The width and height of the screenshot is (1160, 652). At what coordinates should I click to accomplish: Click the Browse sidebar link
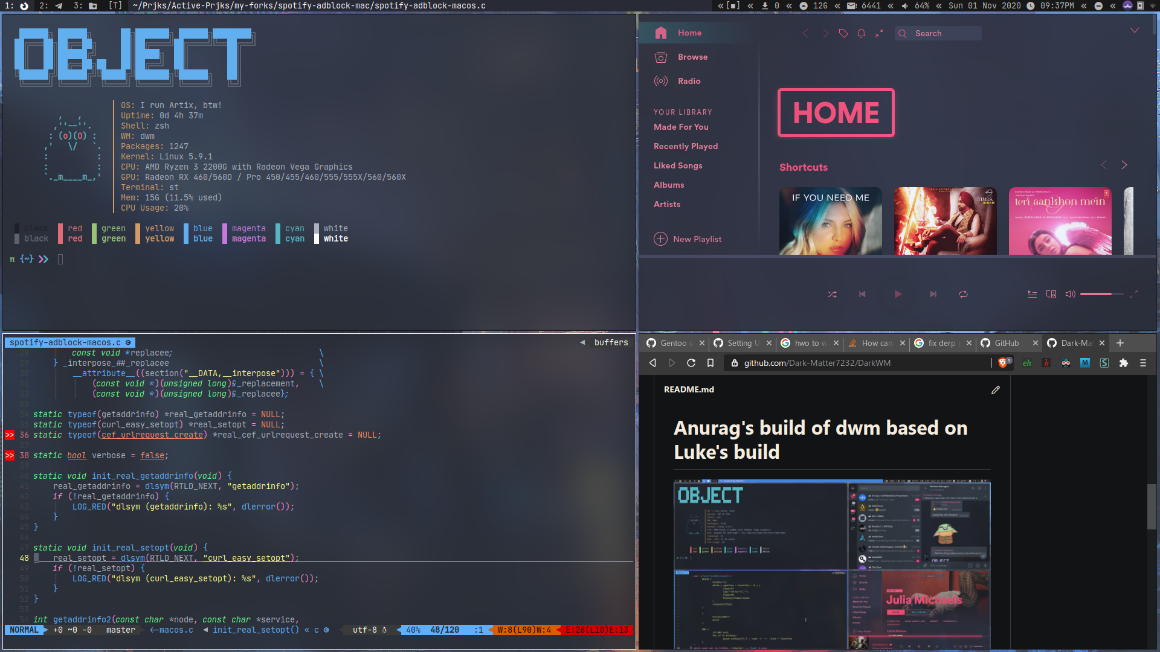coord(692,57)
